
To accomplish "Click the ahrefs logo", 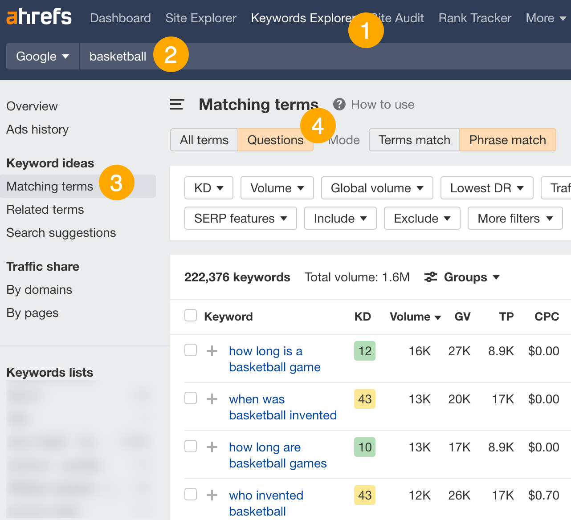I will pyautogui.click(x=38, y=17).
